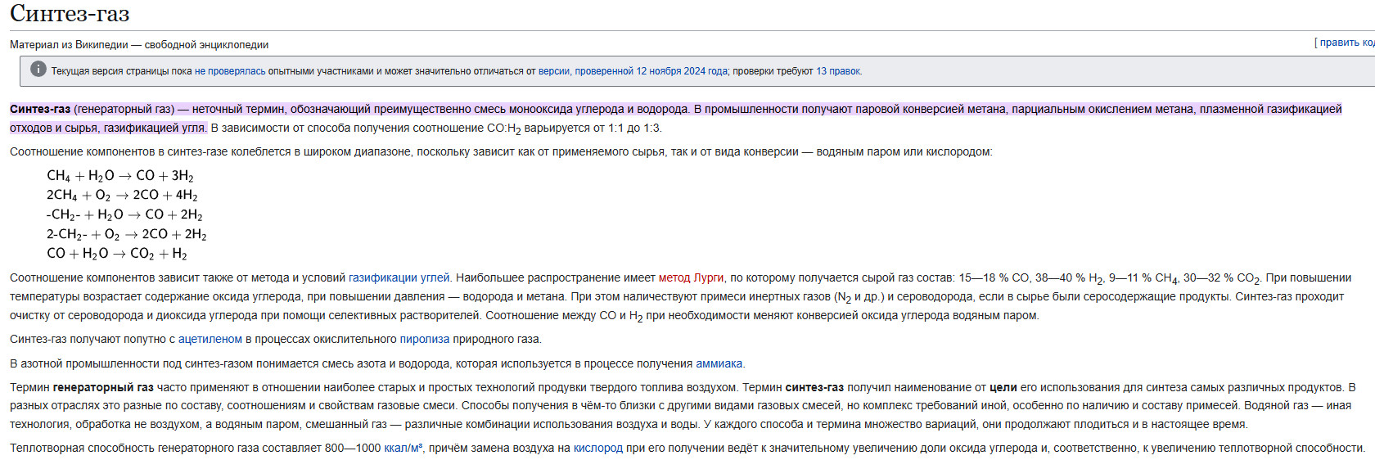Click the highlighted bold "Синтез-газ" in first paragraph
Viewport: 1375px width, 460px height.
[40, 109]
